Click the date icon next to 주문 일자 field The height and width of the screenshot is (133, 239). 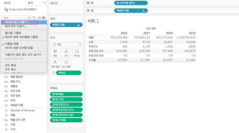coord(6,96)
